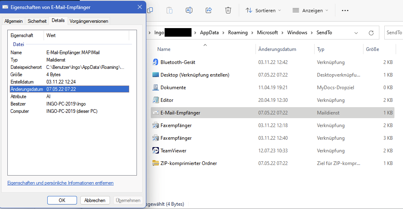Screen dimensions: 403x209
Task: Open the Anzeigen dropdown menu
Action: point(311,10)
